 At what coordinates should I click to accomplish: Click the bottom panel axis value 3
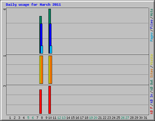pyautogui.click(x=5, y=86)
